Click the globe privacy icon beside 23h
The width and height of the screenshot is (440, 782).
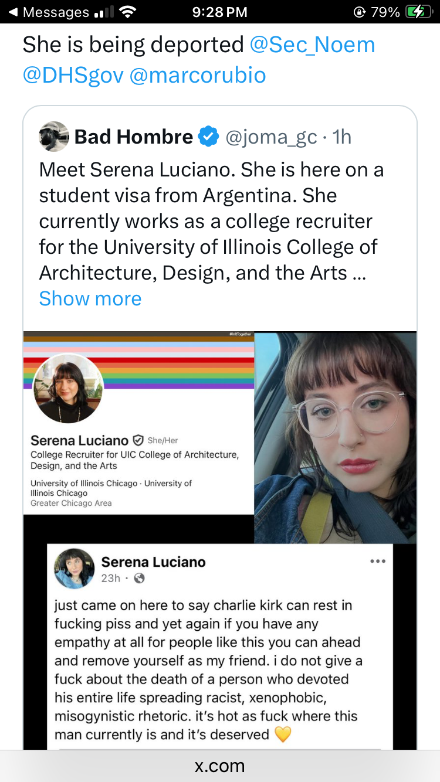[x=139, y=578]
